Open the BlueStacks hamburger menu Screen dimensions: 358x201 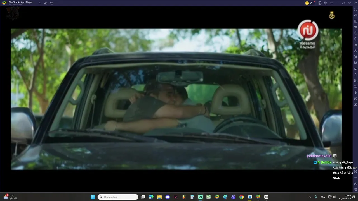(x=332, y=3)
